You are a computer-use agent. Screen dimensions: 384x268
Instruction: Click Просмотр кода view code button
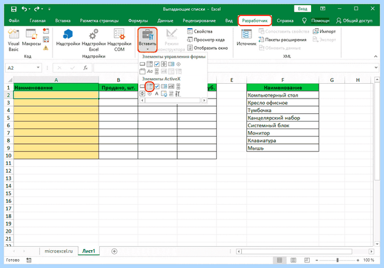tap(205, 40)
